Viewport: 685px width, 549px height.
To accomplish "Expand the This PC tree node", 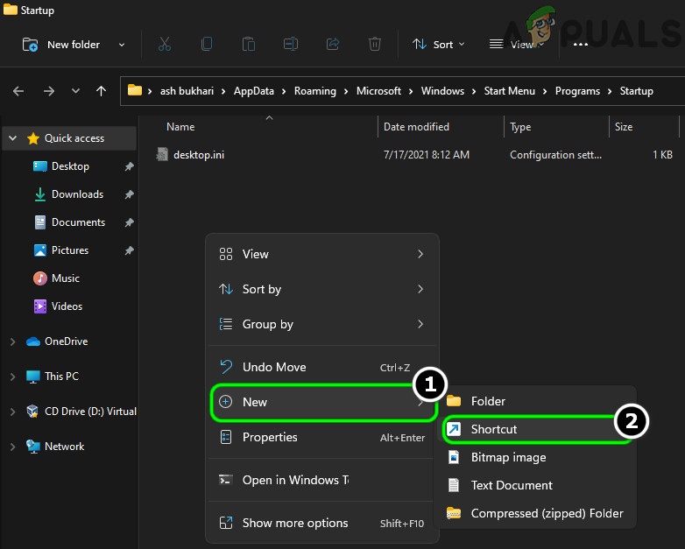I will (12, 377).
